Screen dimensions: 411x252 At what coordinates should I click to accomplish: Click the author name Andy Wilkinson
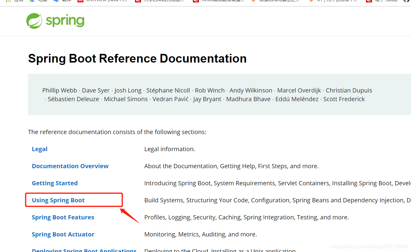point(251,90)
